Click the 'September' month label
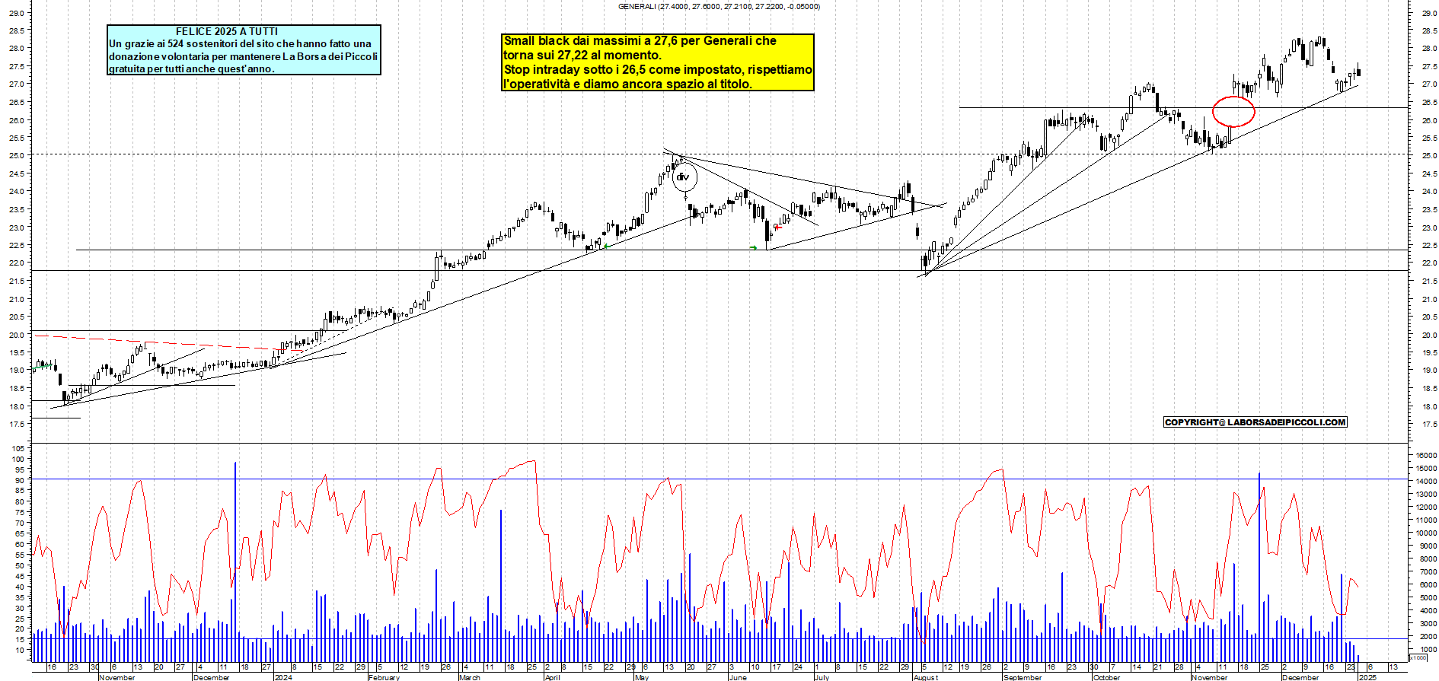Image resolution: width=1439 pixels, height=681 pixels. click(x=1023, y=677)
